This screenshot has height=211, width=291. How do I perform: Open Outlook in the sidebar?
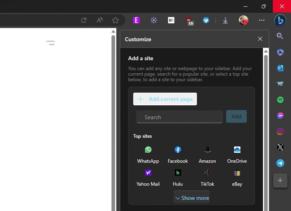click(x=280, y=68)
